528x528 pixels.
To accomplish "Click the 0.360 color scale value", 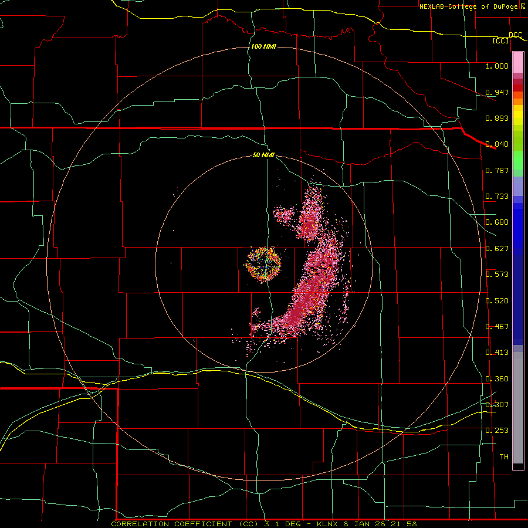I will 497,379.
